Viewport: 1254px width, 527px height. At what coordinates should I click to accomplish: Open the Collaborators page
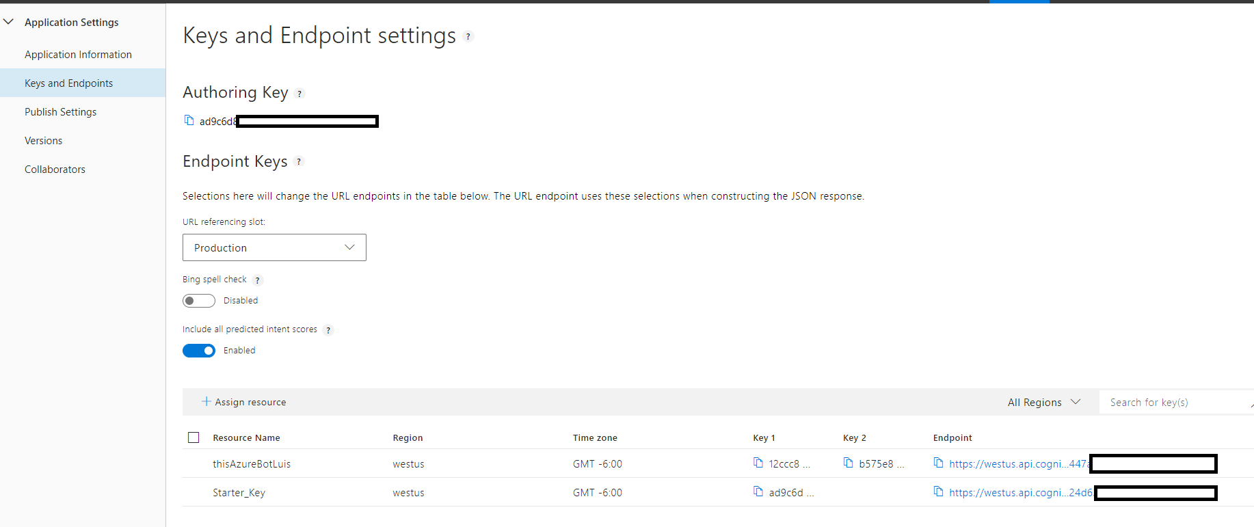55,170
